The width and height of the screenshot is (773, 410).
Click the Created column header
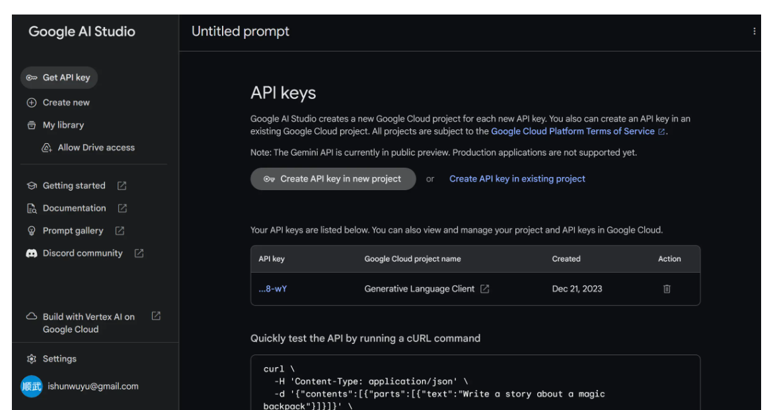(566, 259)
